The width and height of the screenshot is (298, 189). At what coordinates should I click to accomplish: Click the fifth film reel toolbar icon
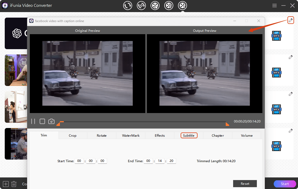coord(182,6)
